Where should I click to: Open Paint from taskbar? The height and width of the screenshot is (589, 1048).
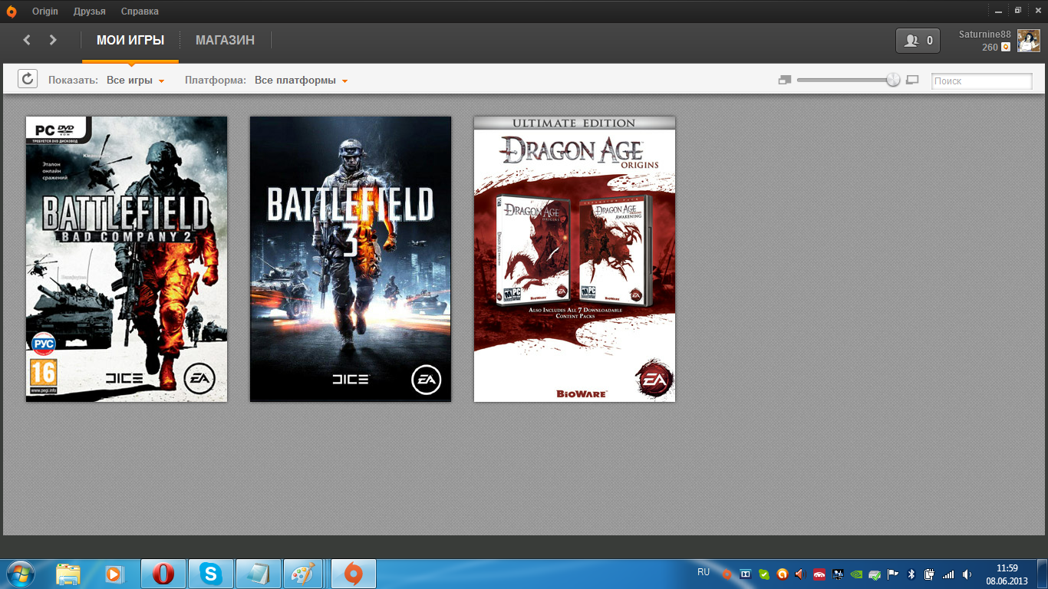point(305,574)
